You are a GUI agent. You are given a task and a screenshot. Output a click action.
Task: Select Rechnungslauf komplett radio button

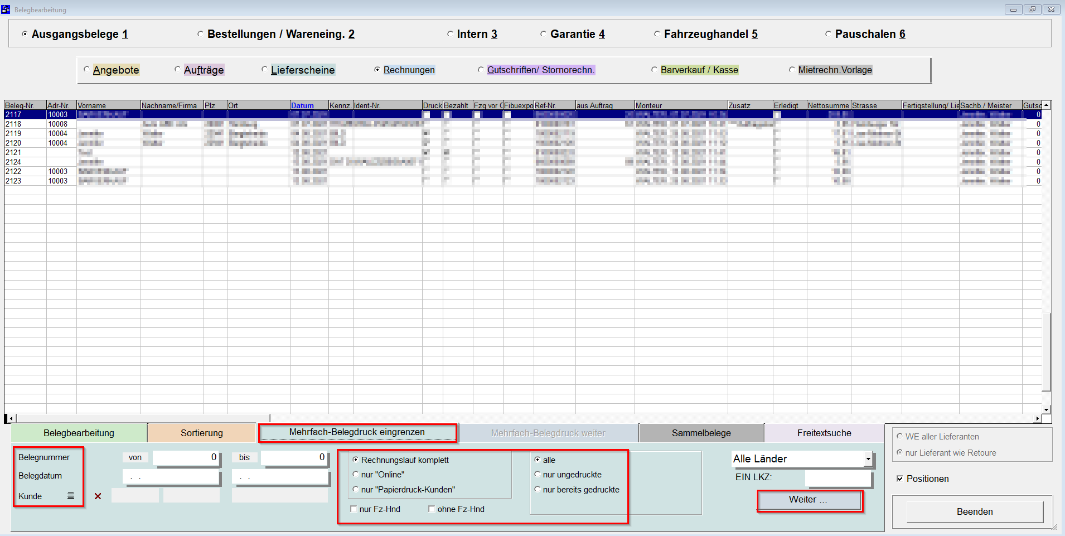356,460
